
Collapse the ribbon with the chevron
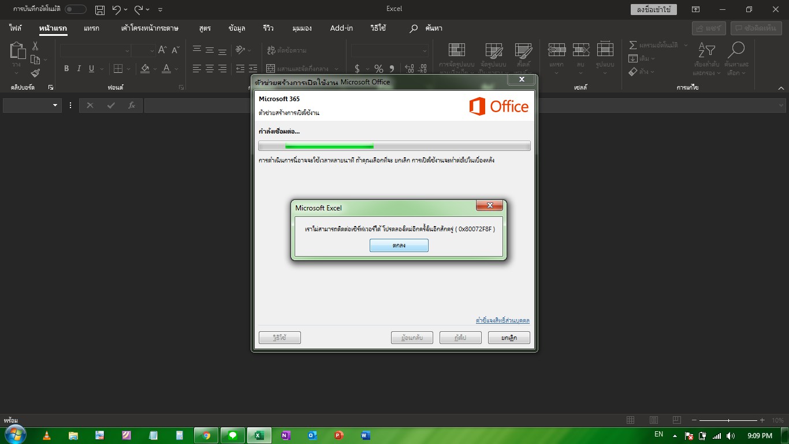pos(781,88)
